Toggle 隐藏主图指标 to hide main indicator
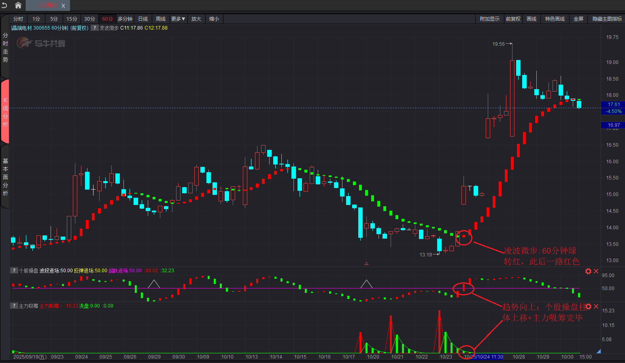625x363 pixels. (607, 19)
